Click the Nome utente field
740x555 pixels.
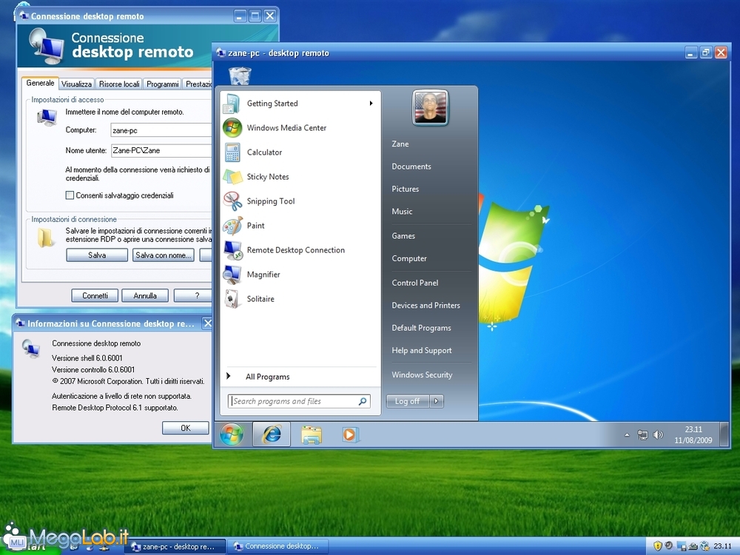(x=161, y=150)
